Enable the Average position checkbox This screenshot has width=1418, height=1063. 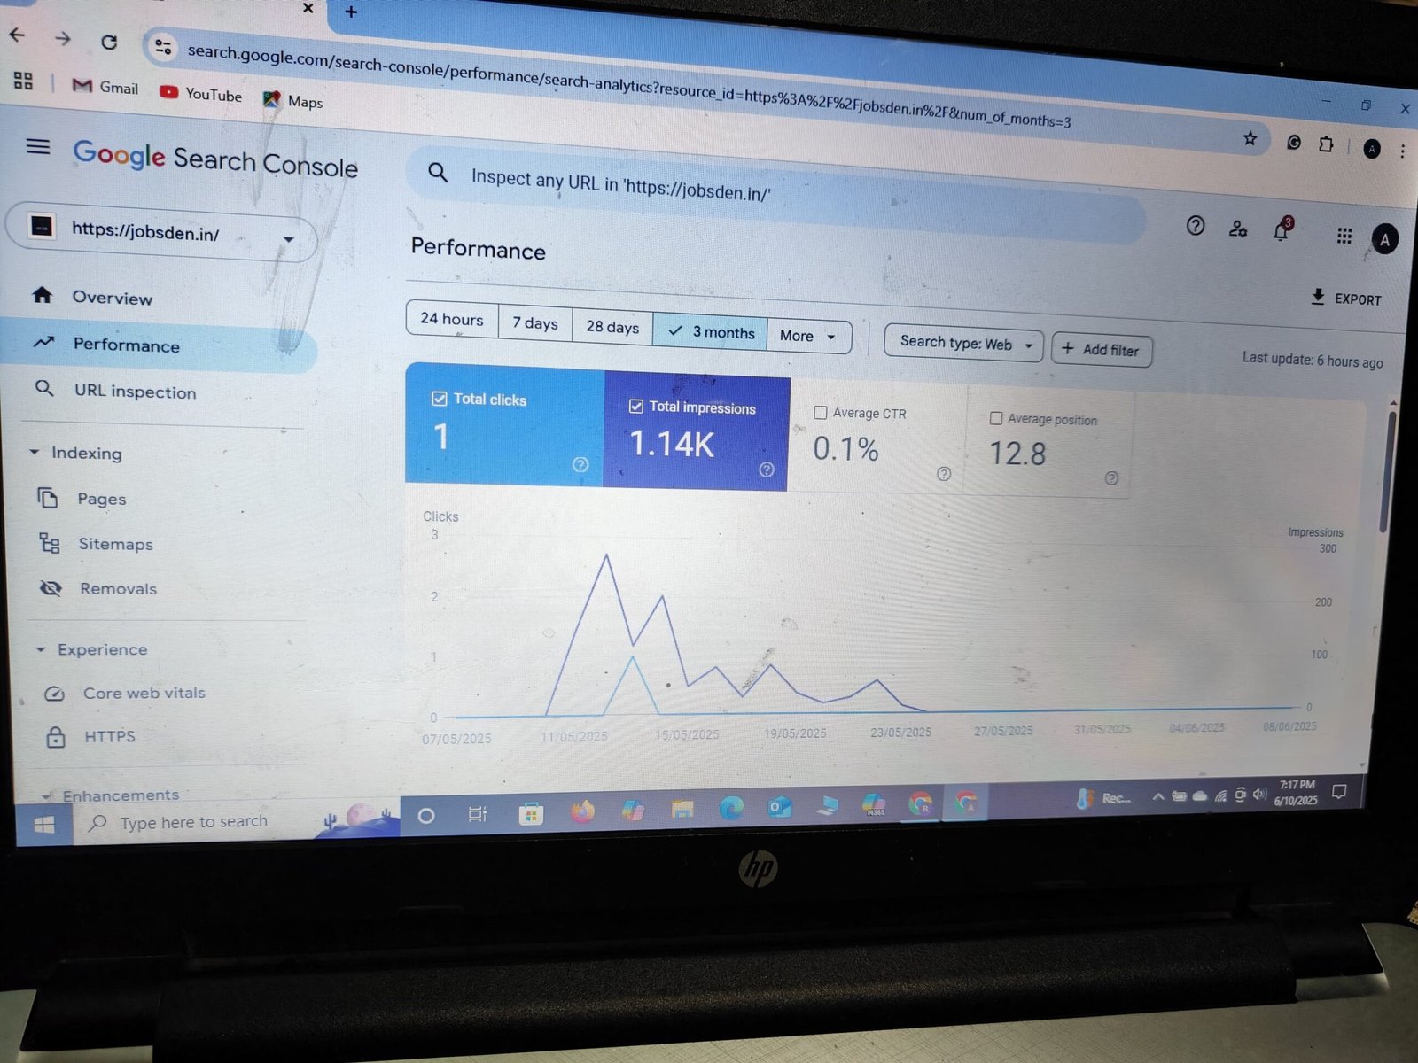point(996,418)
